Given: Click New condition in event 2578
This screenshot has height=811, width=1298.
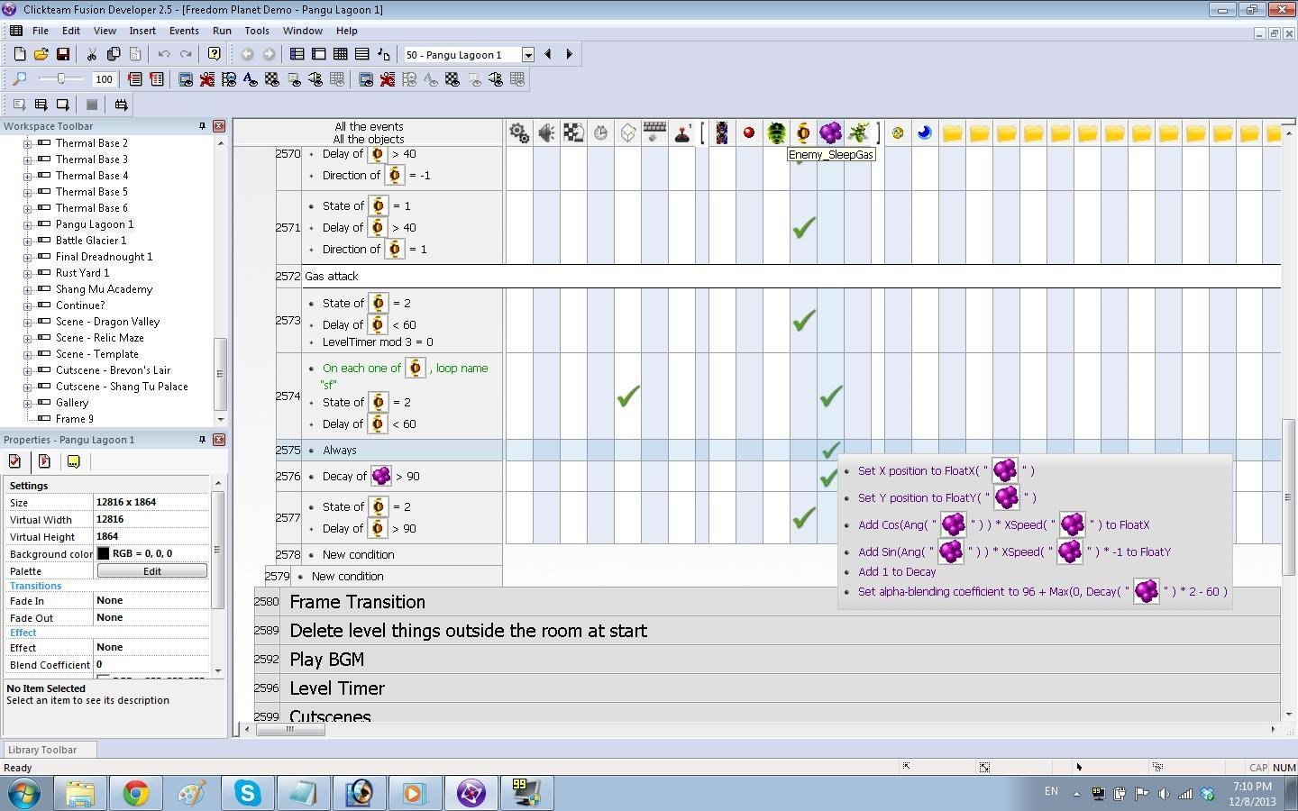Looking at the screenshot, I should click(x=358, y=555).
